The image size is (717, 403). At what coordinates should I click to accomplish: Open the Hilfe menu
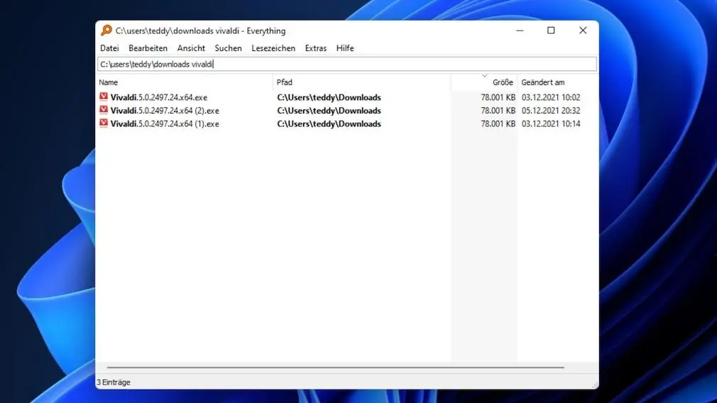click(x=345, y=48)
